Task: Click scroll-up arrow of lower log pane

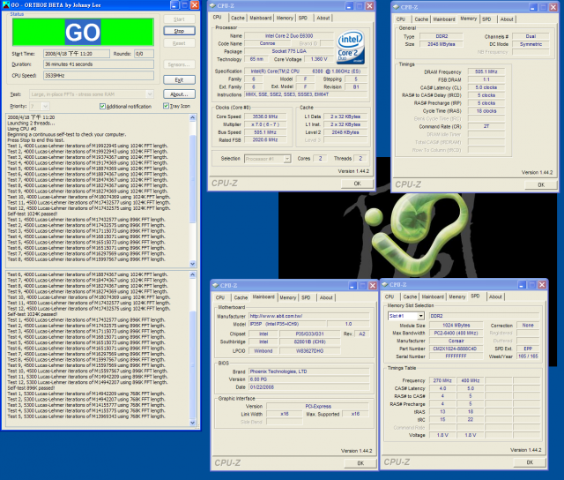Action: (x=192, y=275)
